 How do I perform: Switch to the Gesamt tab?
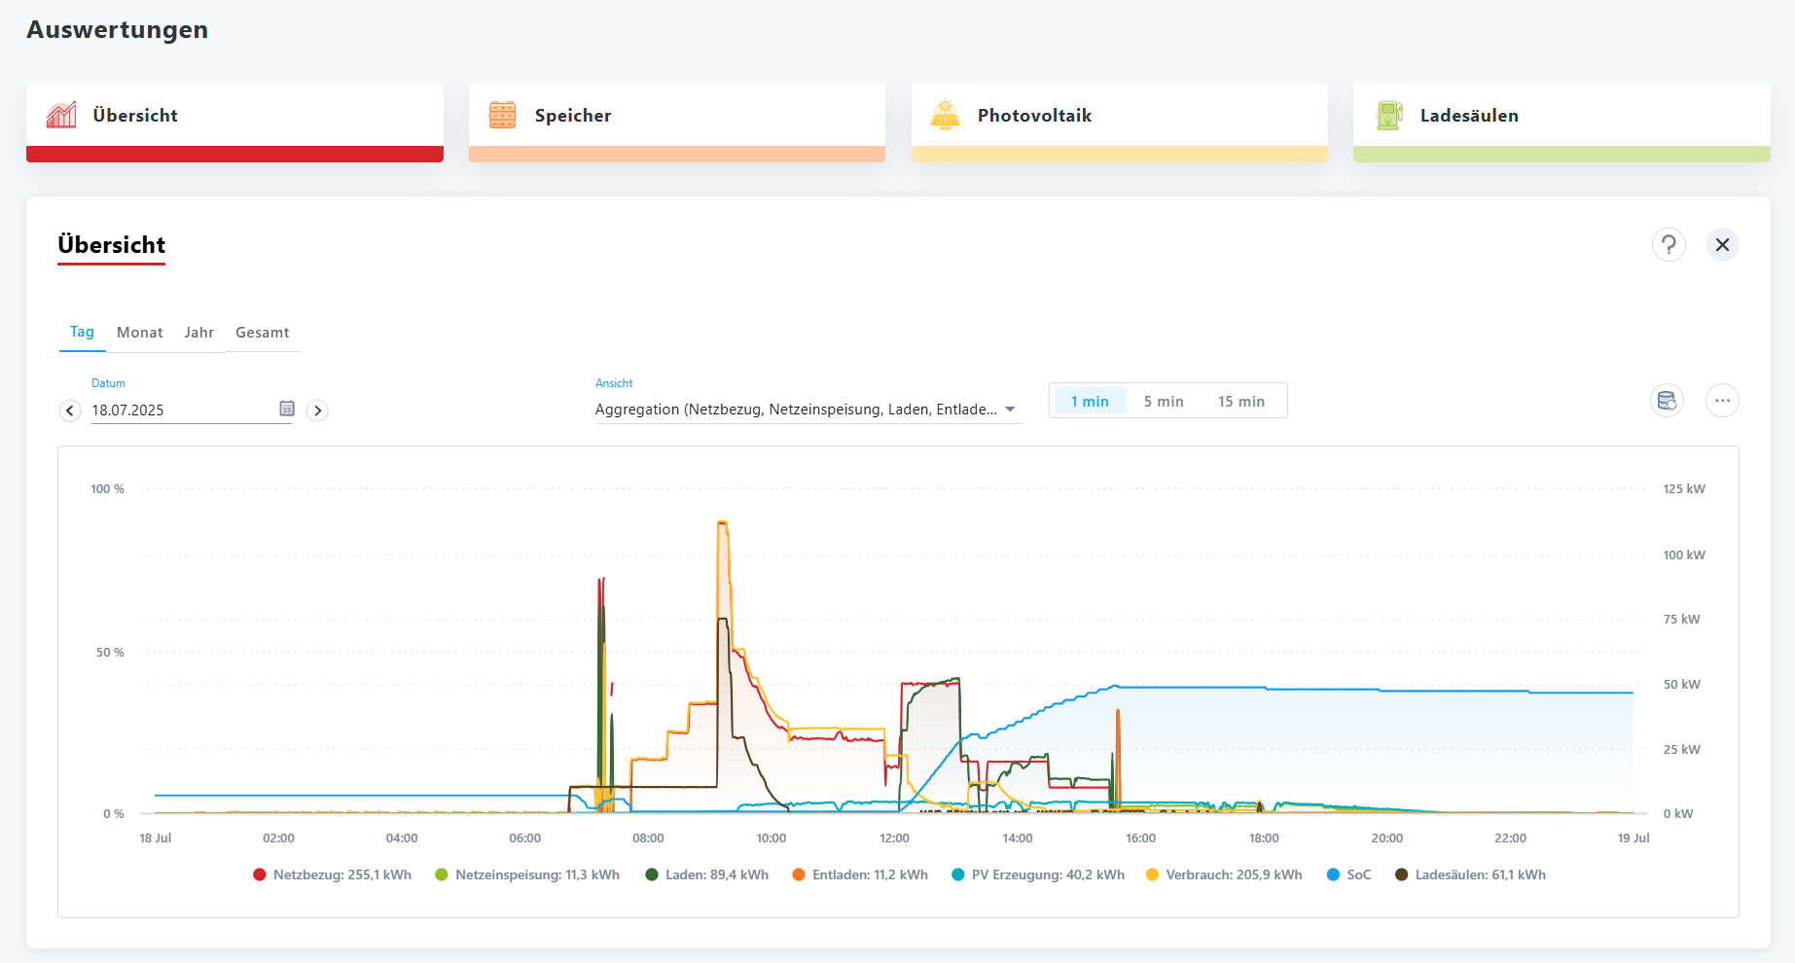coord(263,333)
